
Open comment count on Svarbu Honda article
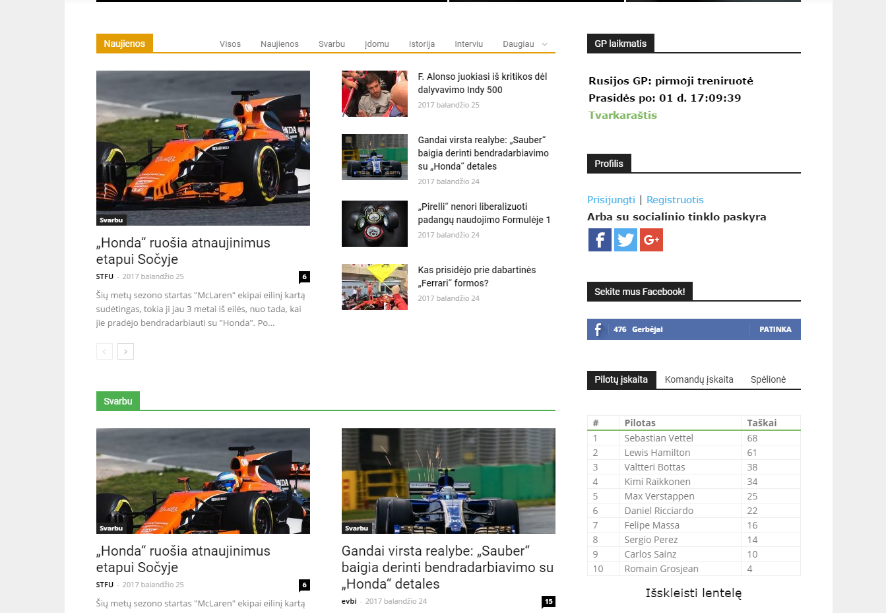[x=304, y=585]
